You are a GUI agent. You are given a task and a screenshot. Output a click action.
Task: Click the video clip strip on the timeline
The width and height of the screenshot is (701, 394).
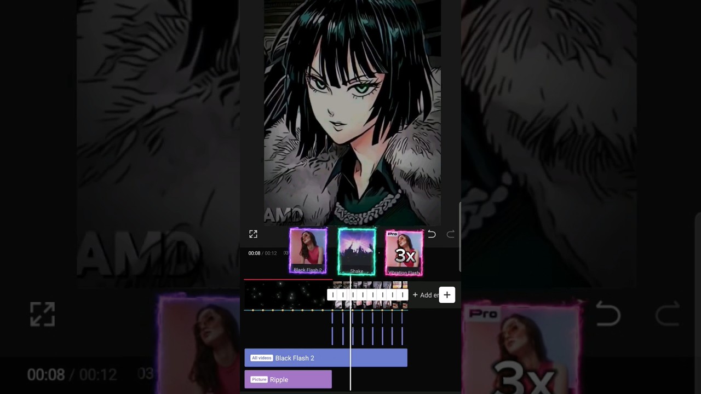(x=370, y=294)
